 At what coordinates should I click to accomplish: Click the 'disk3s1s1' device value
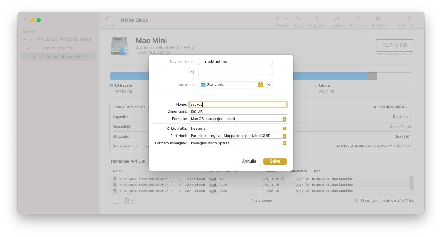pos(402,136)
